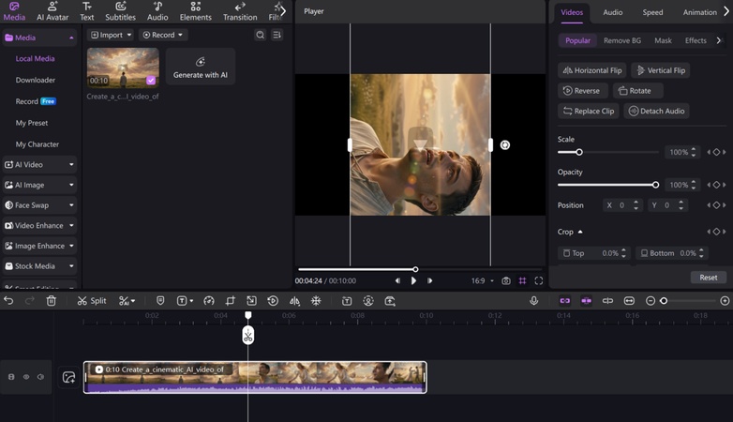Open the Speed properties tab
Screen dimensions: 733x422
(x=652, y=12)
